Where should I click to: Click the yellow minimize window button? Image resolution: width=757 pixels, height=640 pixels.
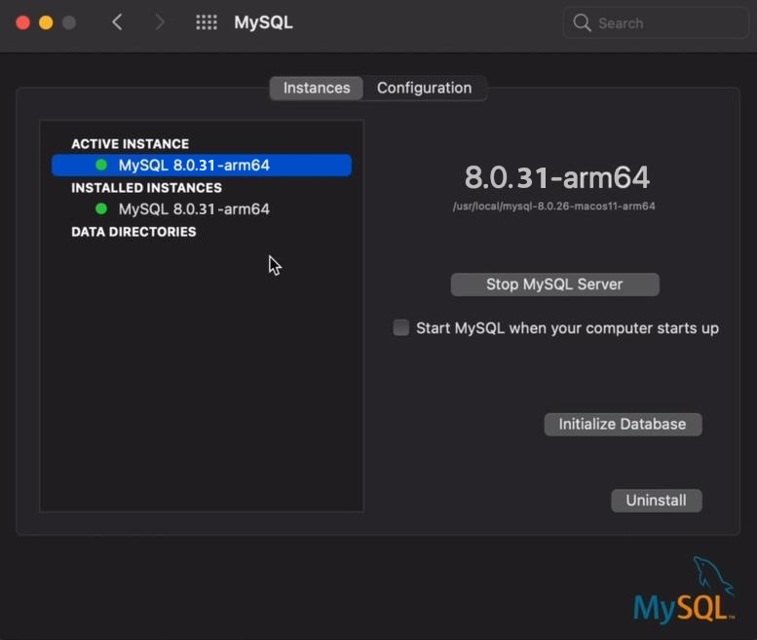pos(46,22)
